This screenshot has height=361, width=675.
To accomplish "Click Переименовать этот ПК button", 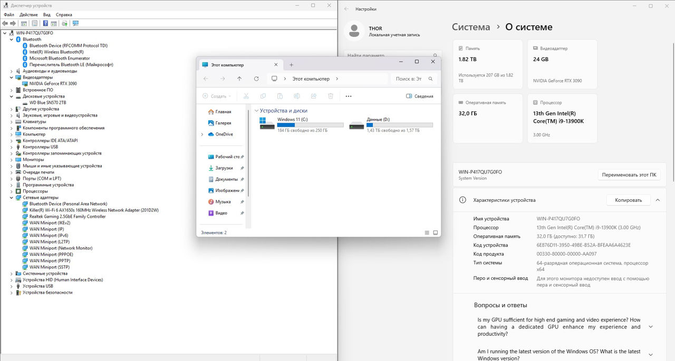I will [629, 175].
